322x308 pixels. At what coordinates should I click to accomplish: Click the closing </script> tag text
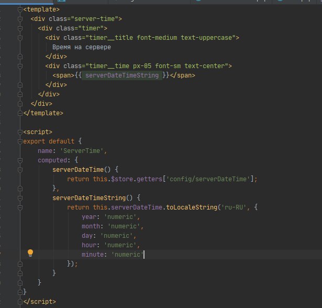pos(39,302)
